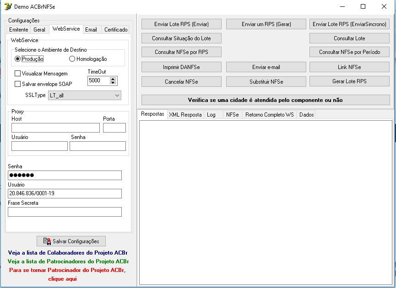Click Enviar Lote RPS (Enviar) button
The width and height of the screenshot is (396, 288).
[x=181, y=24]
